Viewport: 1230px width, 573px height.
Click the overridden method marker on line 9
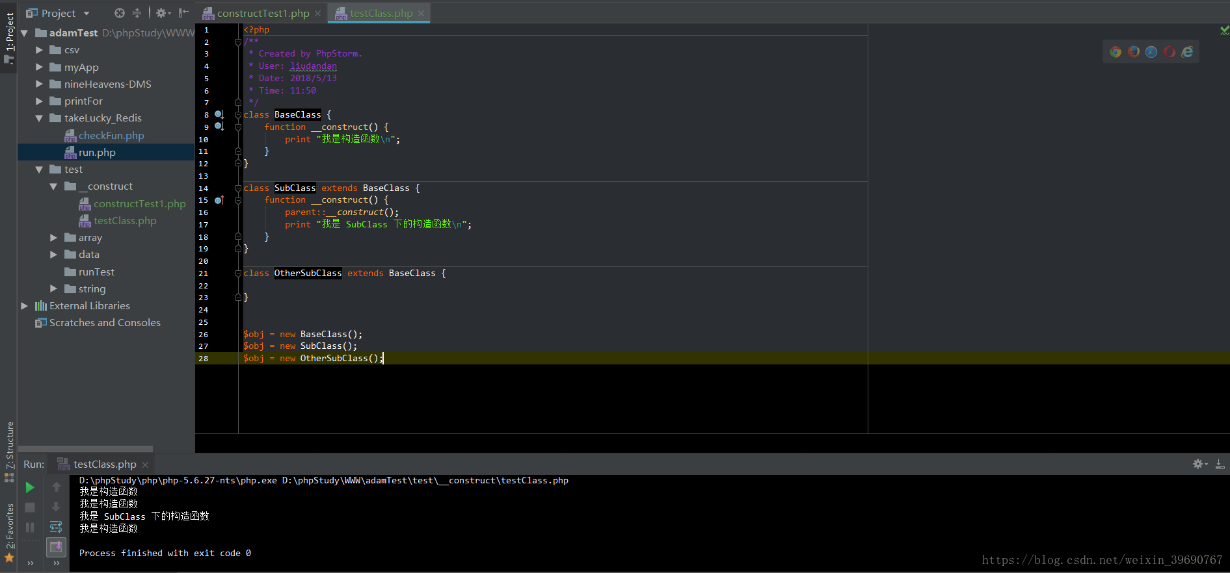[x=219, y=127]
